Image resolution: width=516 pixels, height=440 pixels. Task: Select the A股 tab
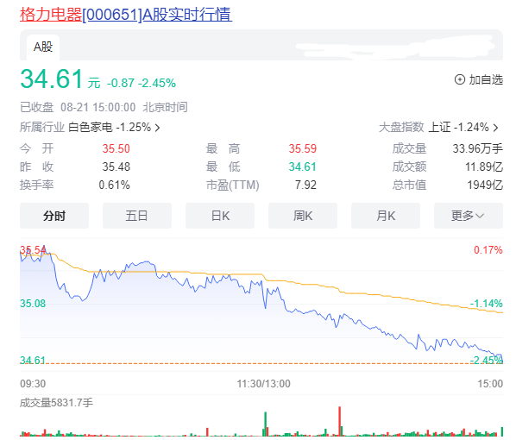(x=43, y=47)
